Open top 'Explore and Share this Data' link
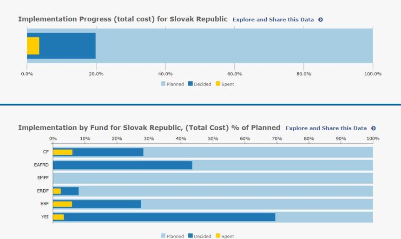401x239 pixels. pyautogui.click(x=273, y=20)
